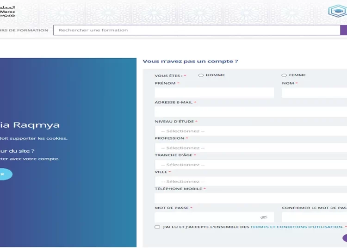Image resolution: width=347 pixels, height=248 pixels.
Task: Click the hexagon graduation cap logo
Action: [337, 11]
